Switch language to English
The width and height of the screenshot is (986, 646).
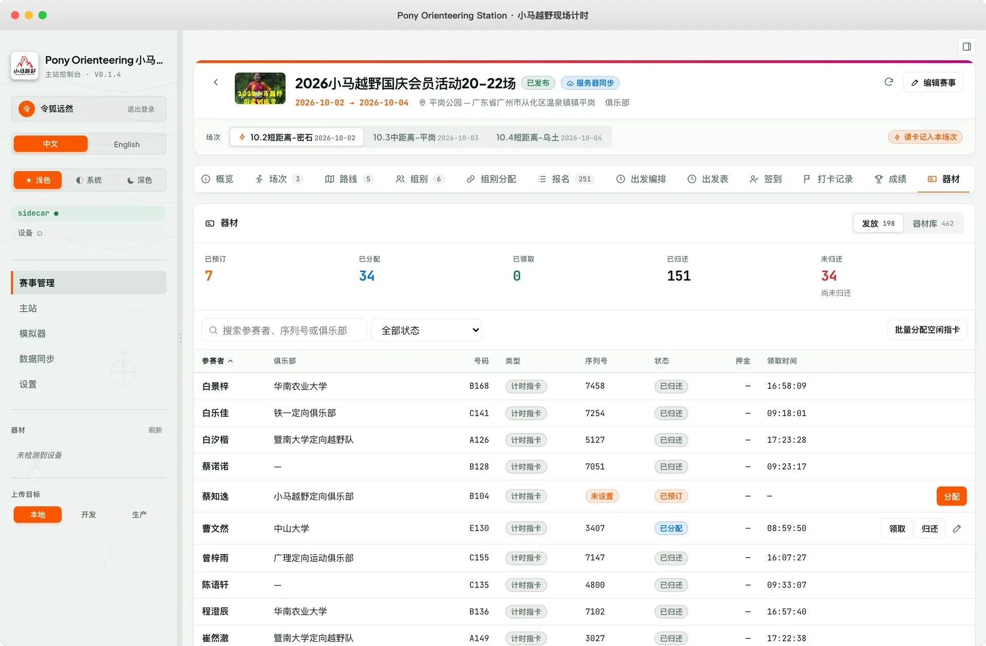pos(126,144)
